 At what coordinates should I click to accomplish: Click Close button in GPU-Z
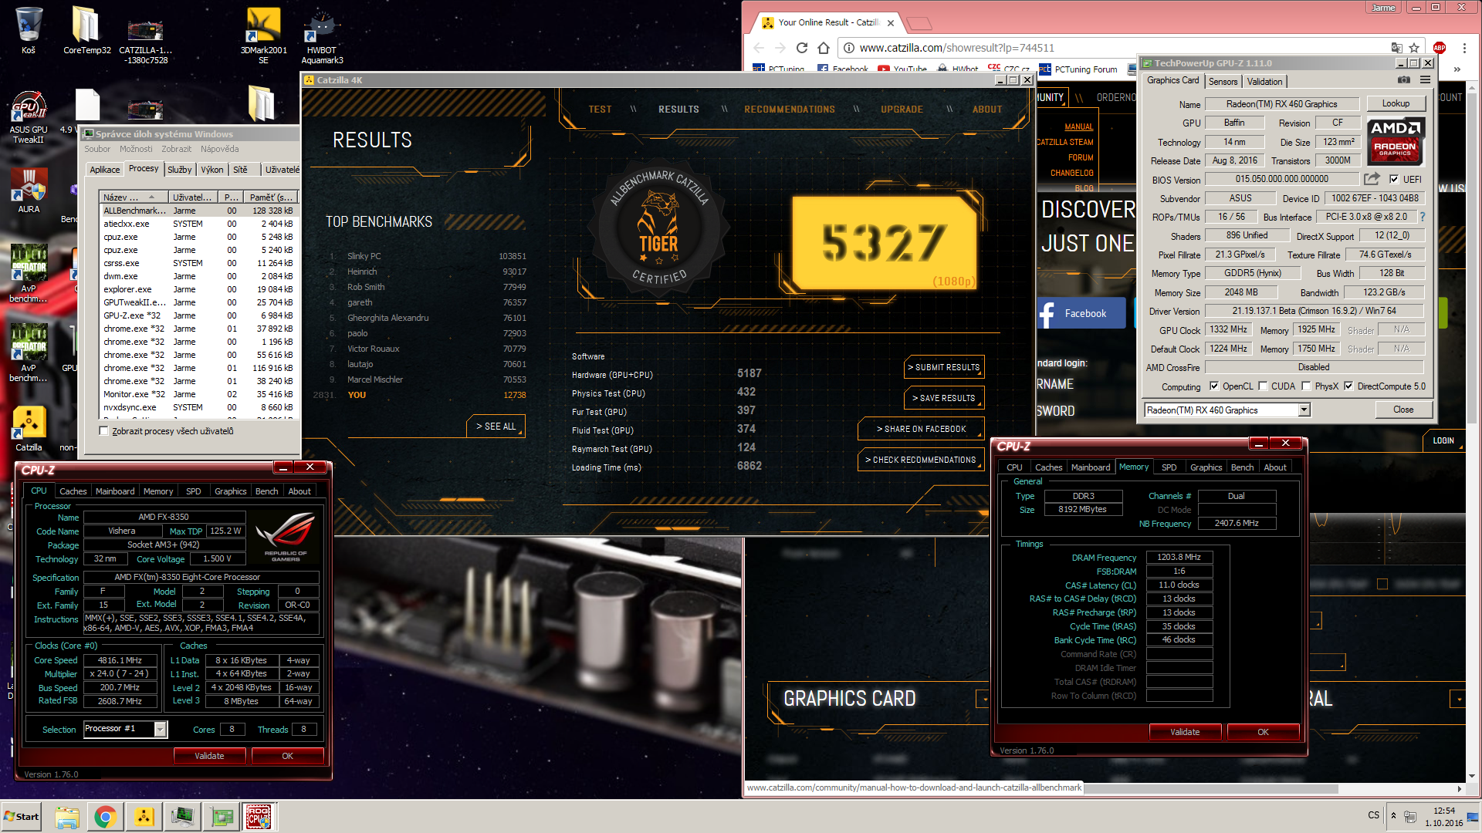click(x=1403, y=410)
